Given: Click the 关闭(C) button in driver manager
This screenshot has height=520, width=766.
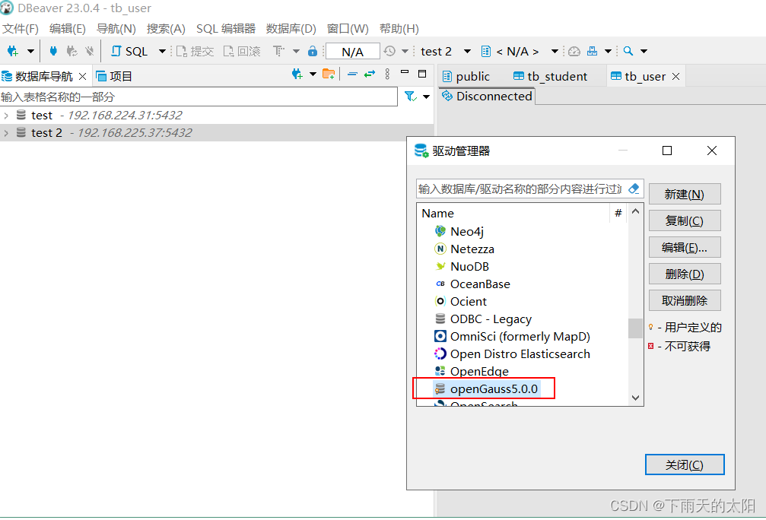Looking at the screenshot, I should click(685, 465).
